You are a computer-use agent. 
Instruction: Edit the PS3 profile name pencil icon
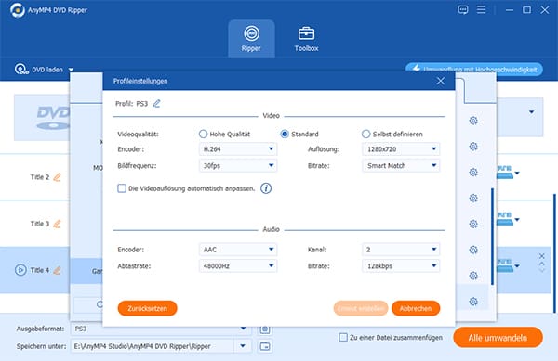coord(156,103)
